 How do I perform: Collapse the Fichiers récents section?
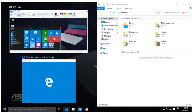[121, 52]
